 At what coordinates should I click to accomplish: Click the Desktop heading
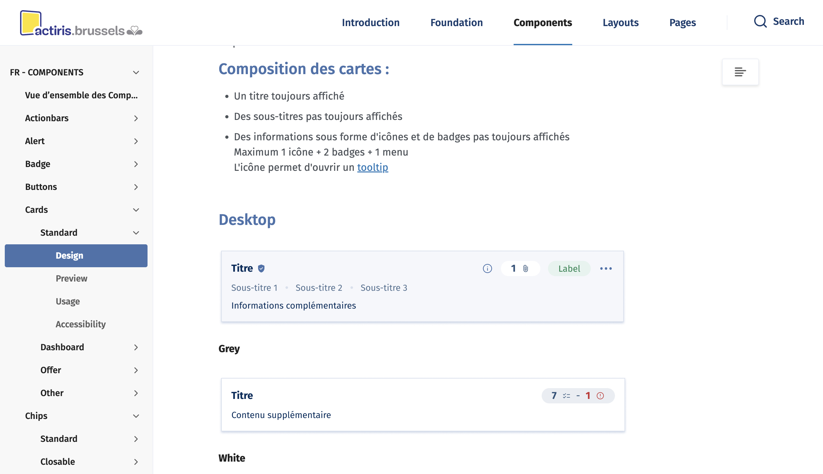[247, 220]
